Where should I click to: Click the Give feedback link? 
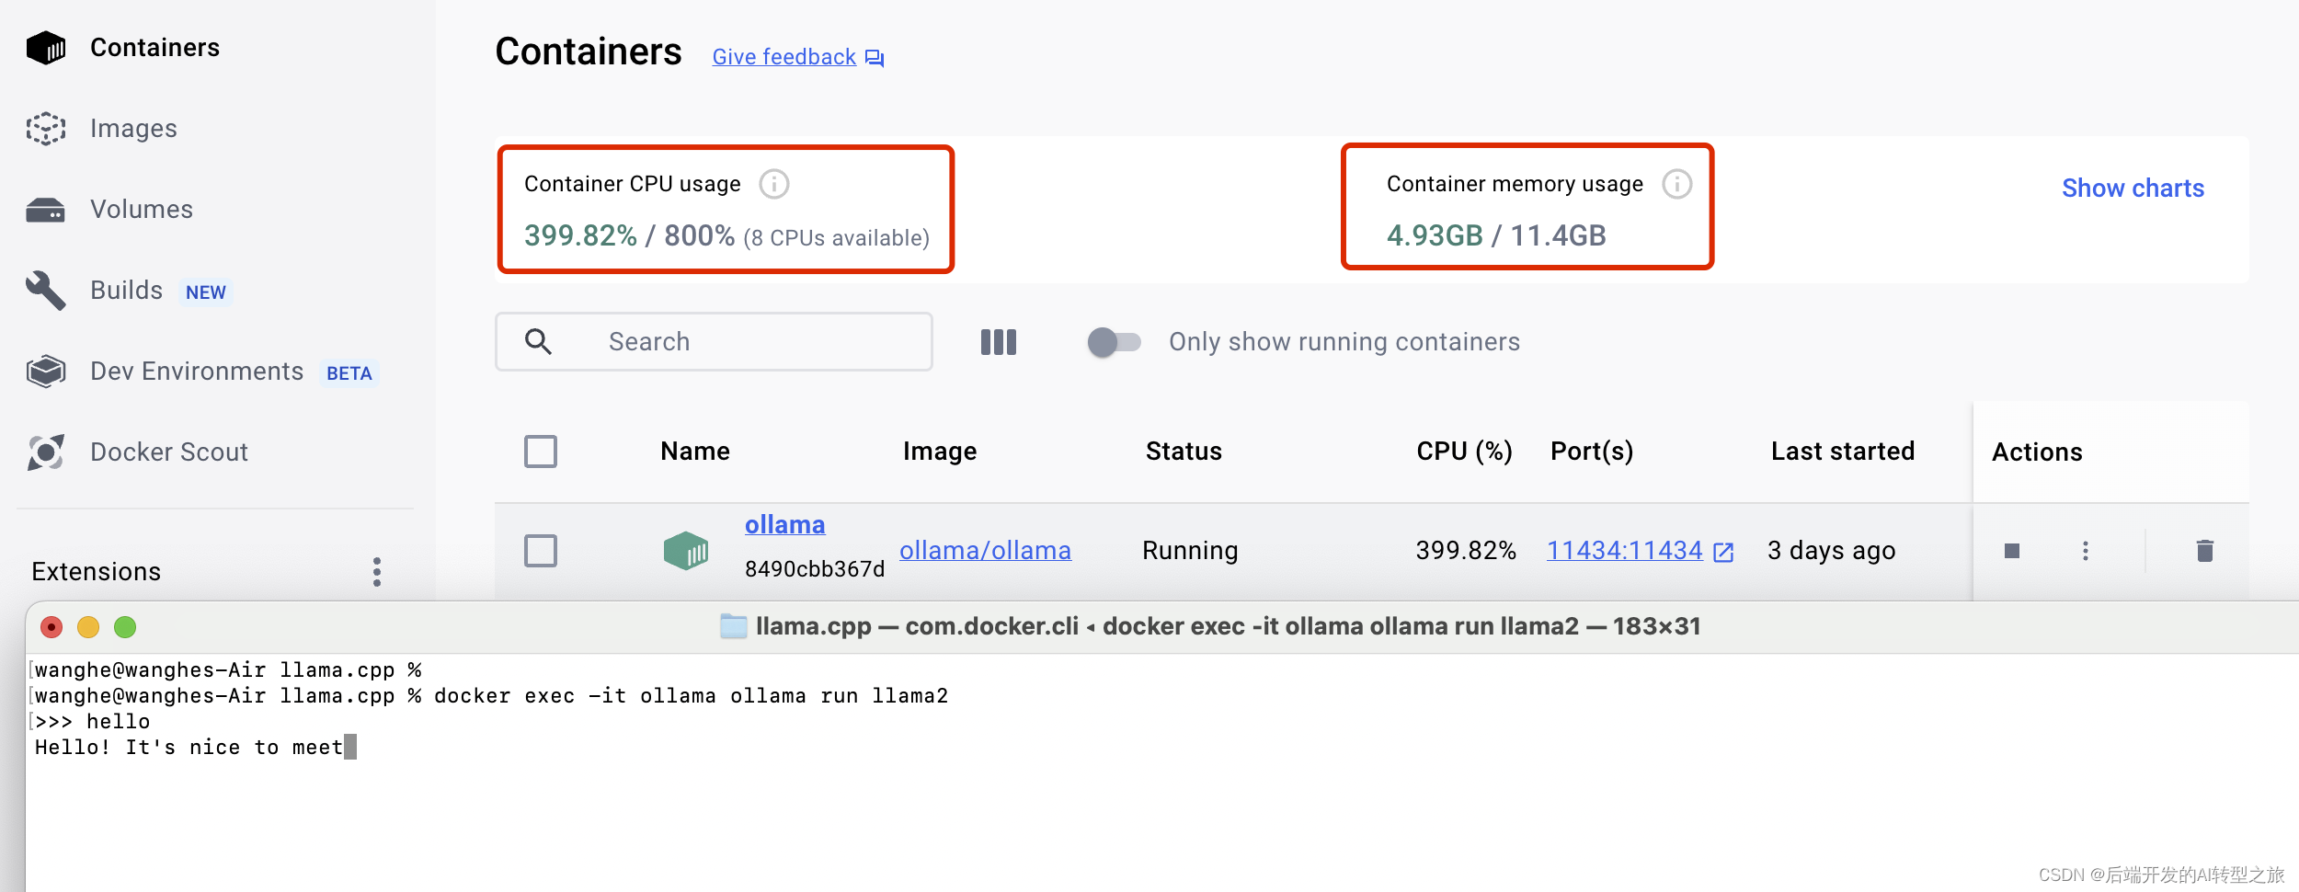[784, 57]
